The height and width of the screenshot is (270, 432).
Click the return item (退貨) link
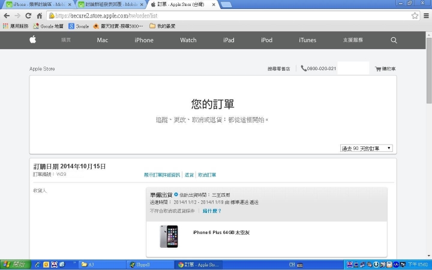tap(189, 175)
